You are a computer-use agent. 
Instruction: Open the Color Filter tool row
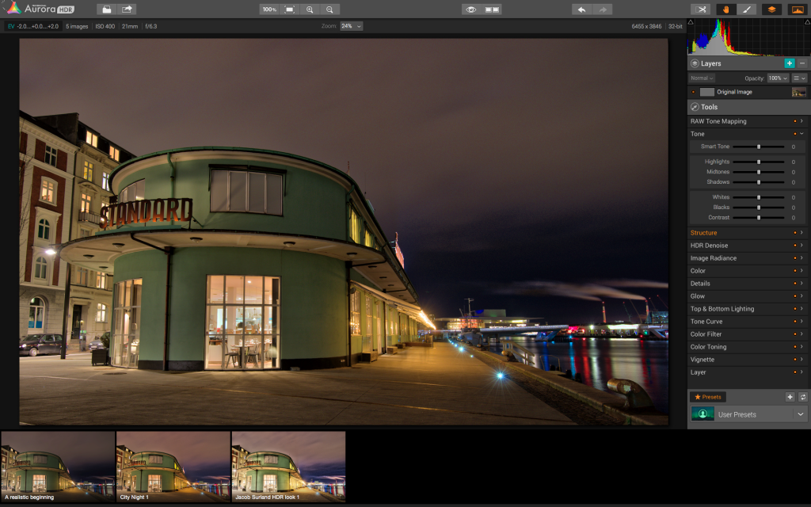click(x=749, y=334)
